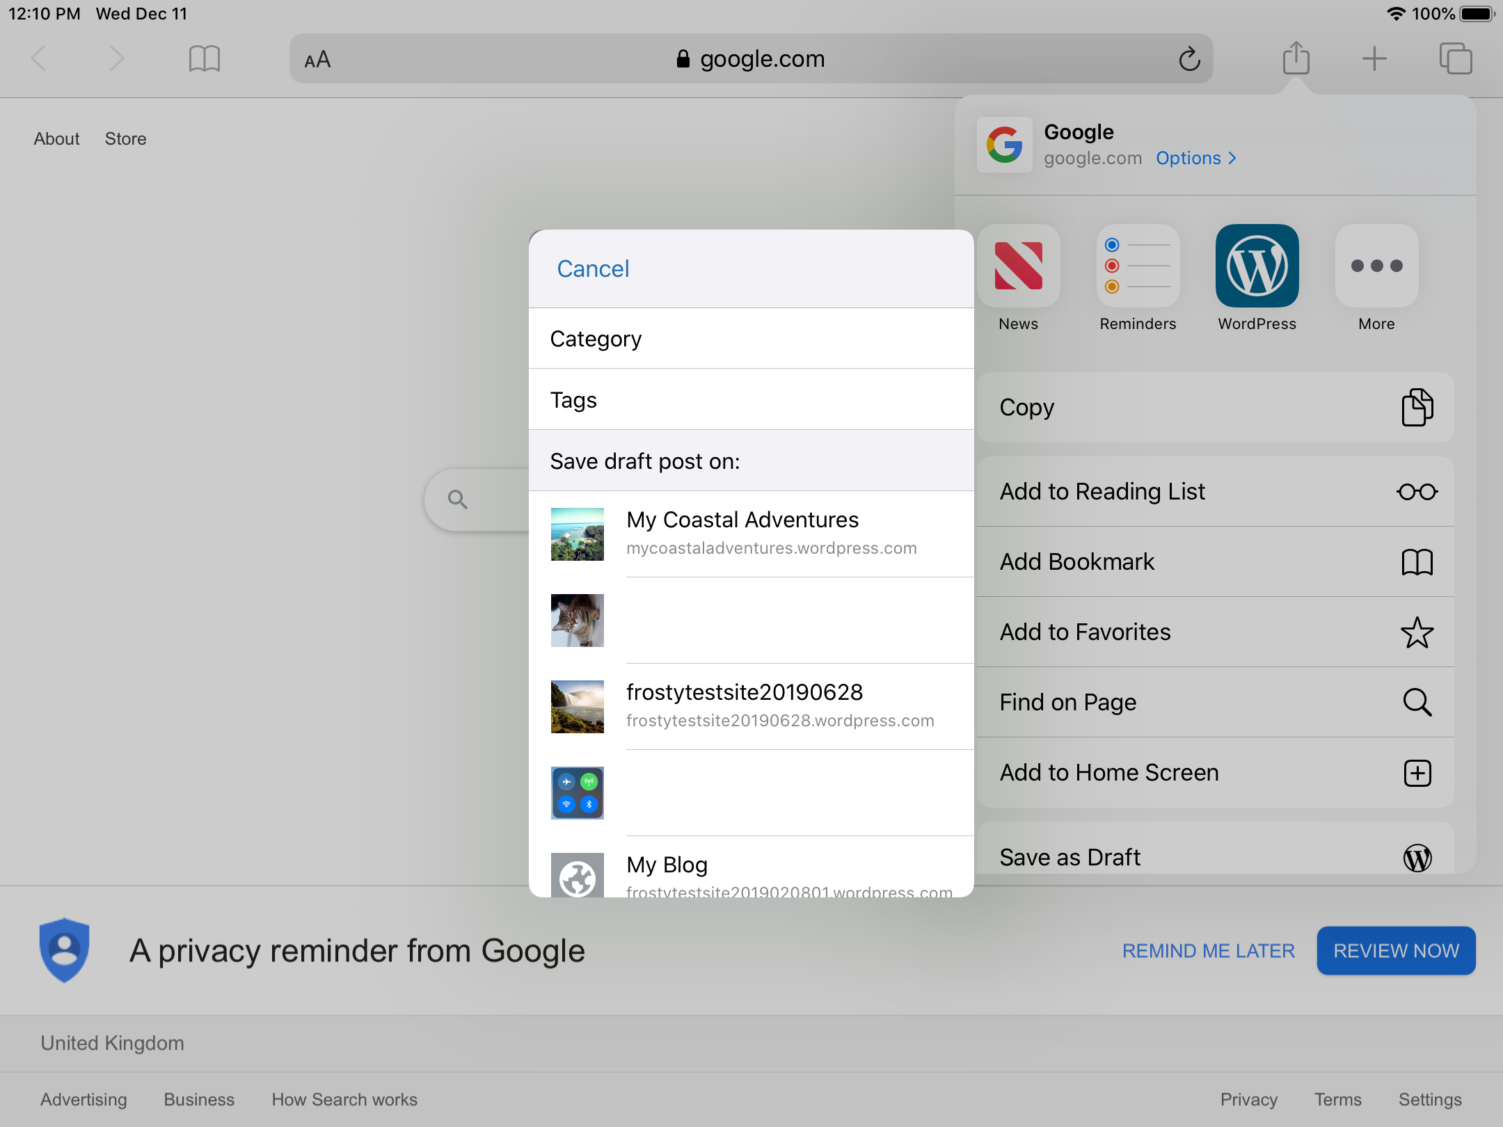Choose Find on Page action
1503x1127 pixels.
[x=1216, y=703]
